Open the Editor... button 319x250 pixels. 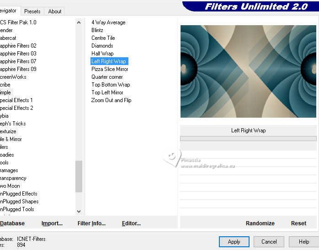pyautogui.click(x=131, y=223)
